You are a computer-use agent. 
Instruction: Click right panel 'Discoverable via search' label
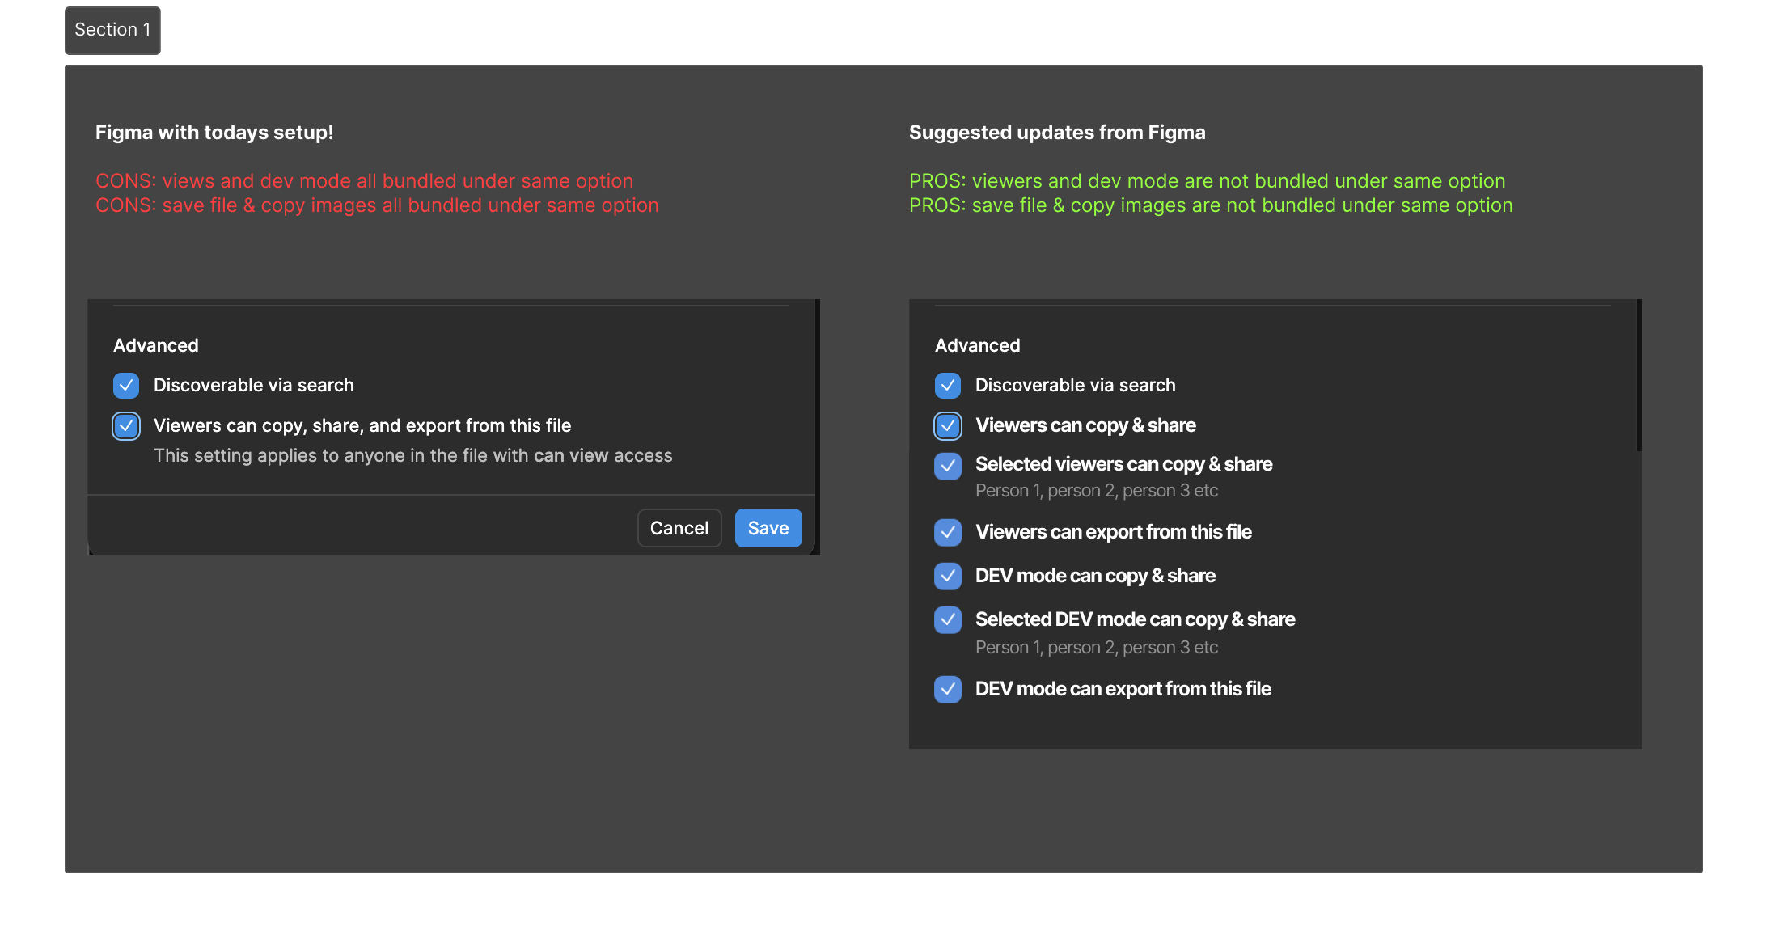click(x=1076, y=385)
